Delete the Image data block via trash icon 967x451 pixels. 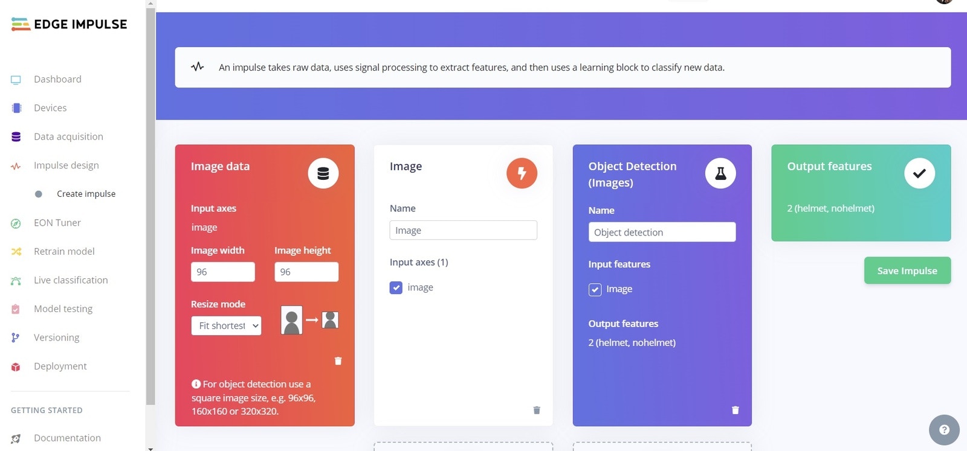338,361
